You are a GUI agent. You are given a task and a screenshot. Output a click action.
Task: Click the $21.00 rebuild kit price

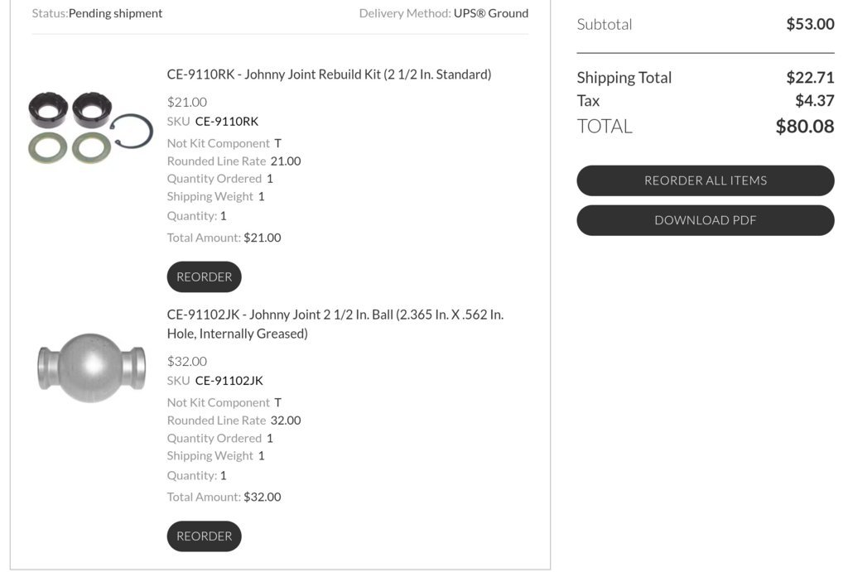point(187,102)
